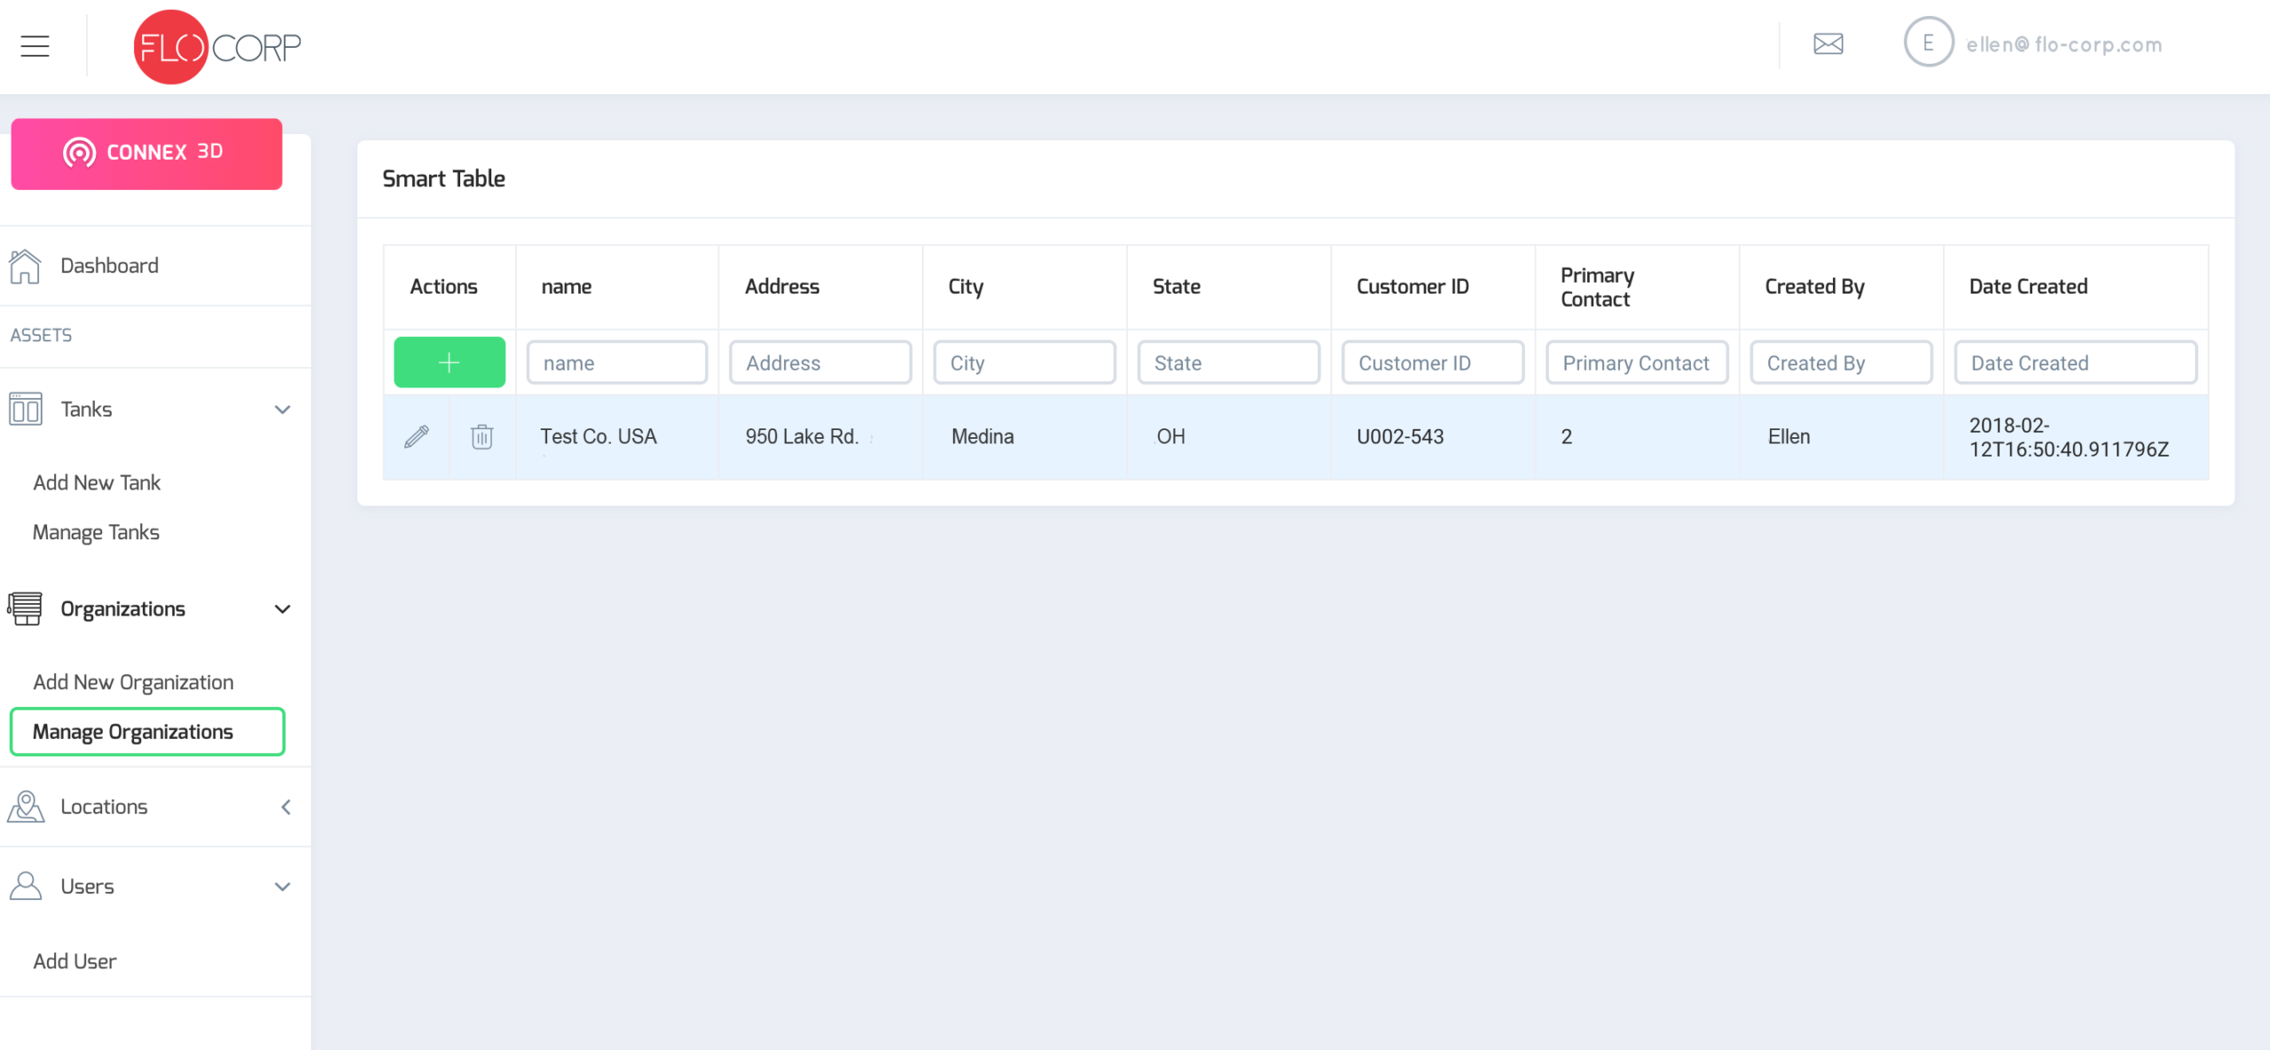2270x1050 pixels.
Task: Collapse the Users menu chevron
Action: tap(283, 887)
